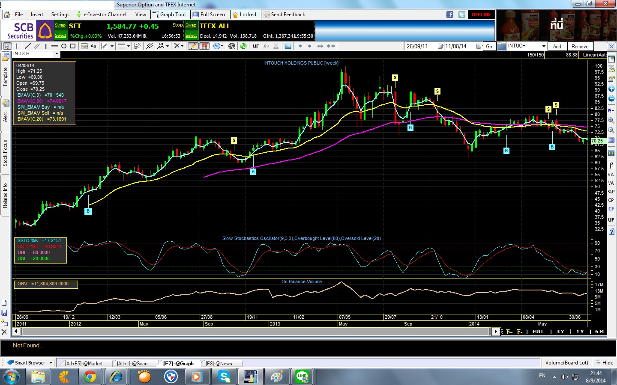Toggle the magnet snap button
Screen dimensions: 617x385
pyautogui.click(x=204, y=46)
